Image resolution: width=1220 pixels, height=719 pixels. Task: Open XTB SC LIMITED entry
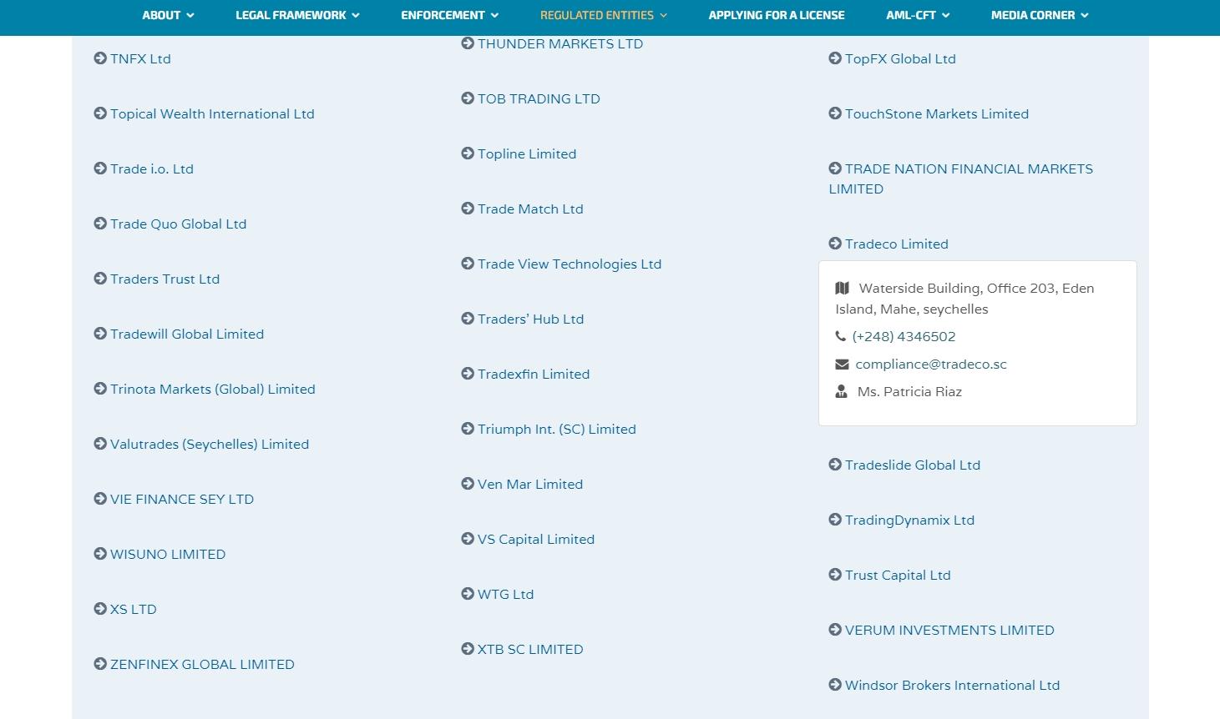click(x=530, y=649)
